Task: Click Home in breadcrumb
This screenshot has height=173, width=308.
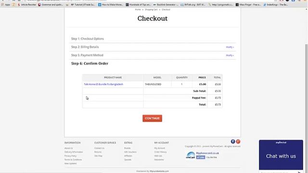Action: click(x=138, y=10)
